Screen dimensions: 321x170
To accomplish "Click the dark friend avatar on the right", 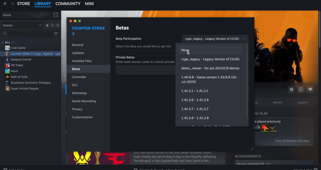I will [273, 128].
